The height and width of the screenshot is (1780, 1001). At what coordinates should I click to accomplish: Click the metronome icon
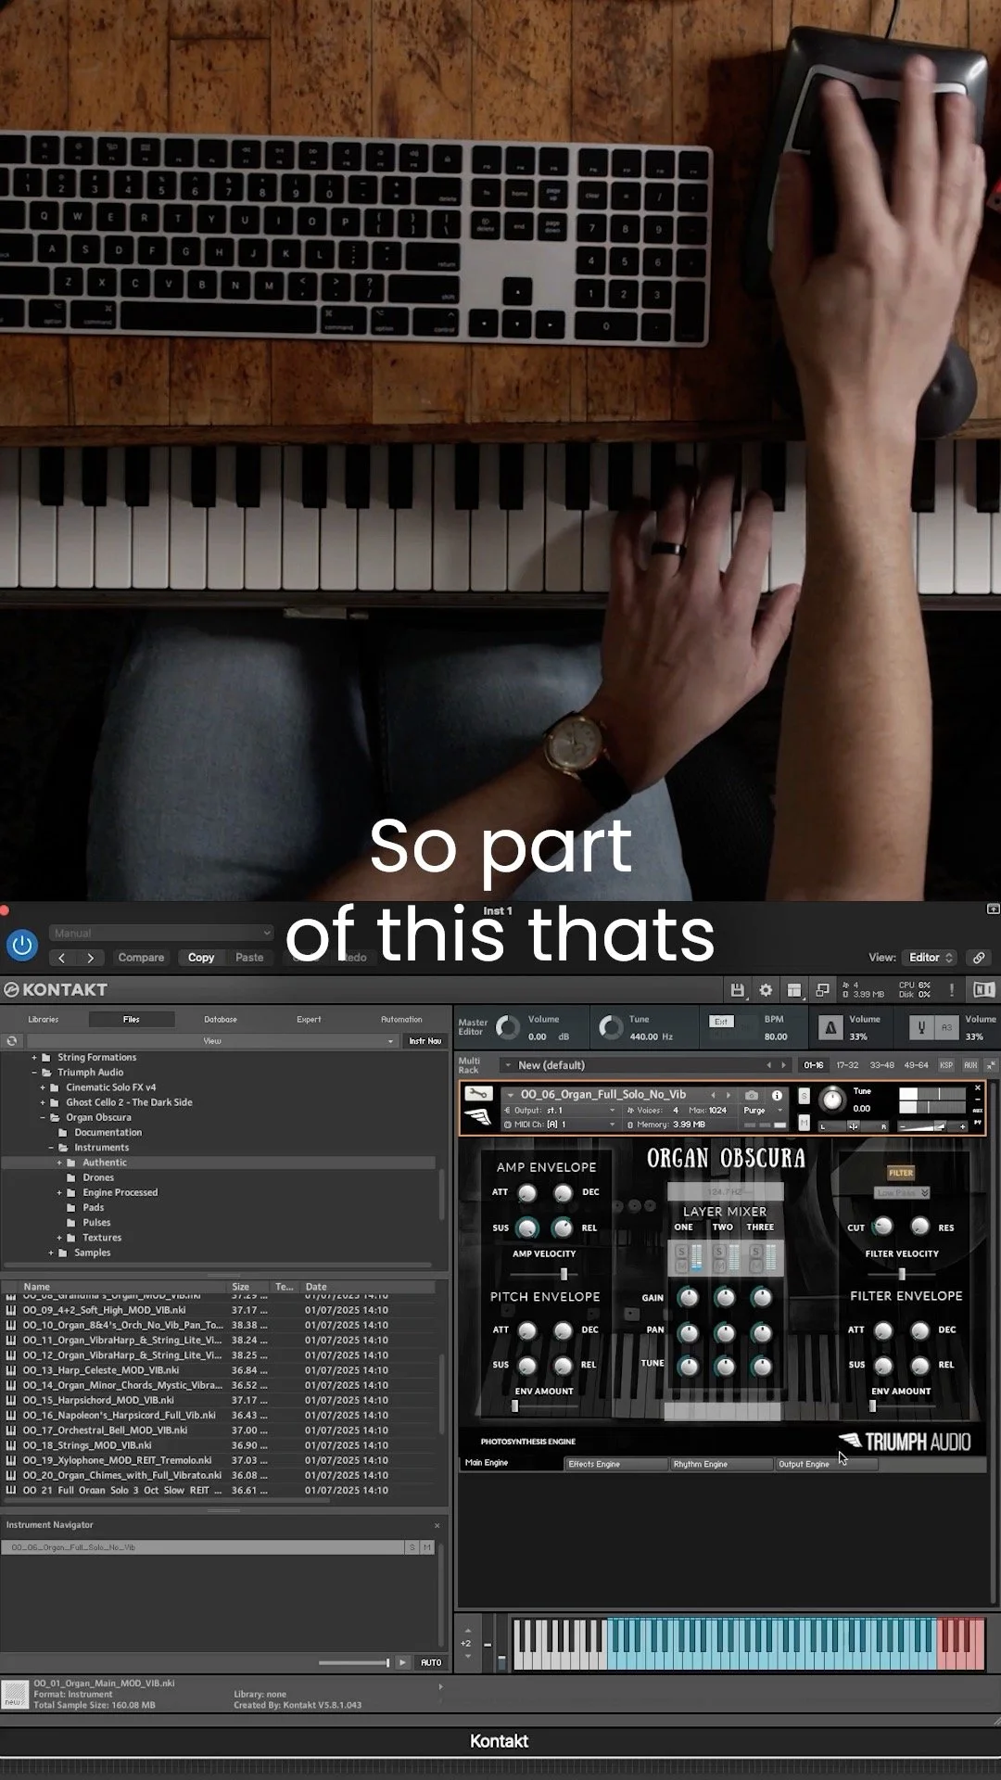[830, 1027]
